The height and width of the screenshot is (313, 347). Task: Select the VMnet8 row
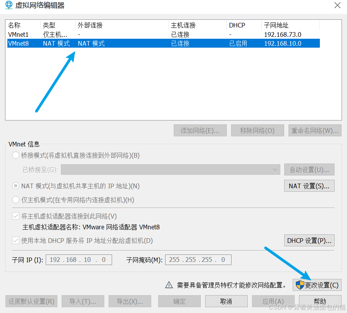pyautogui.click(x=164, y=43)
